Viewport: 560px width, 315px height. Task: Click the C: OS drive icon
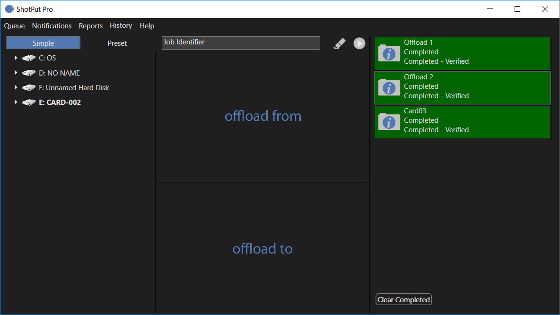[28, 58]
